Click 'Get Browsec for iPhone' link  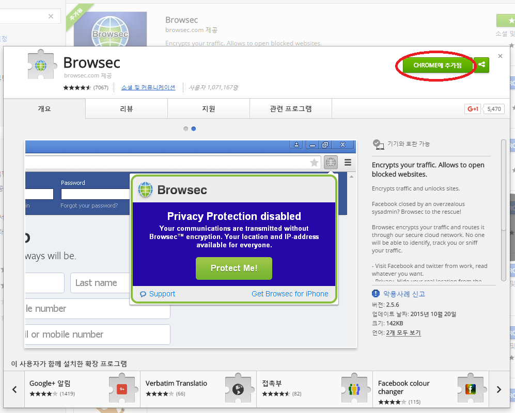point(290,294)
